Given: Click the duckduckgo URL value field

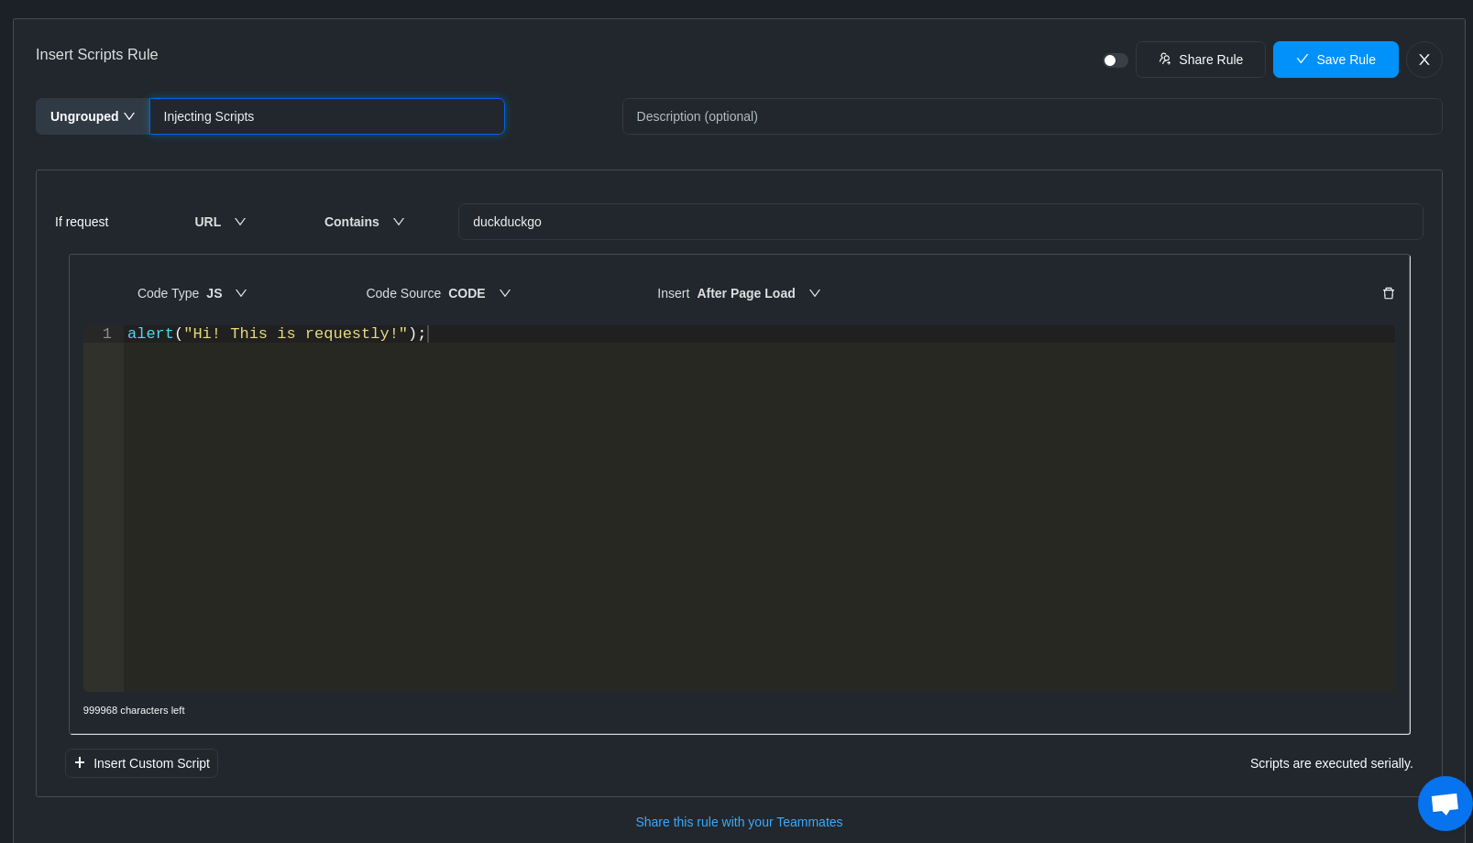Looking at the screenshot, I should pyautogui.click(x=940, y=222).
